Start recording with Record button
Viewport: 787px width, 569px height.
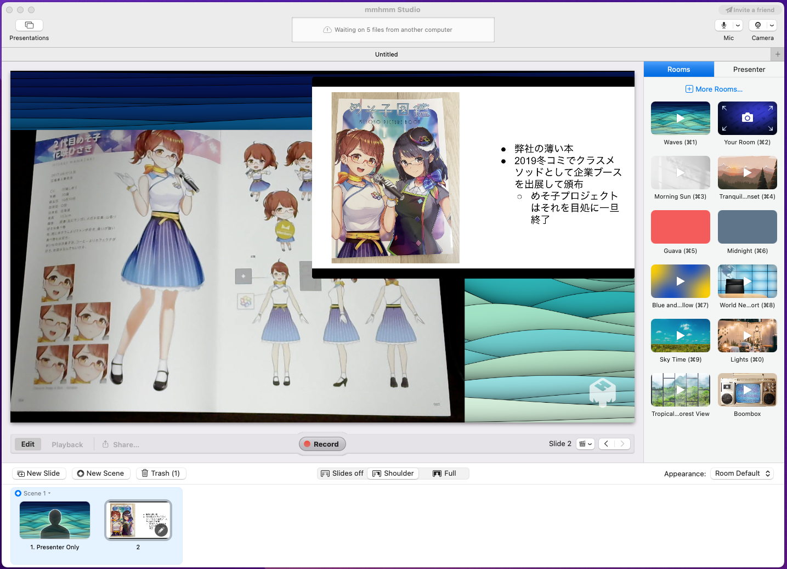[322, 444]
